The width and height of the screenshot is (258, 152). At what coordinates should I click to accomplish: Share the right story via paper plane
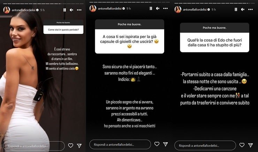coord(250,145)
